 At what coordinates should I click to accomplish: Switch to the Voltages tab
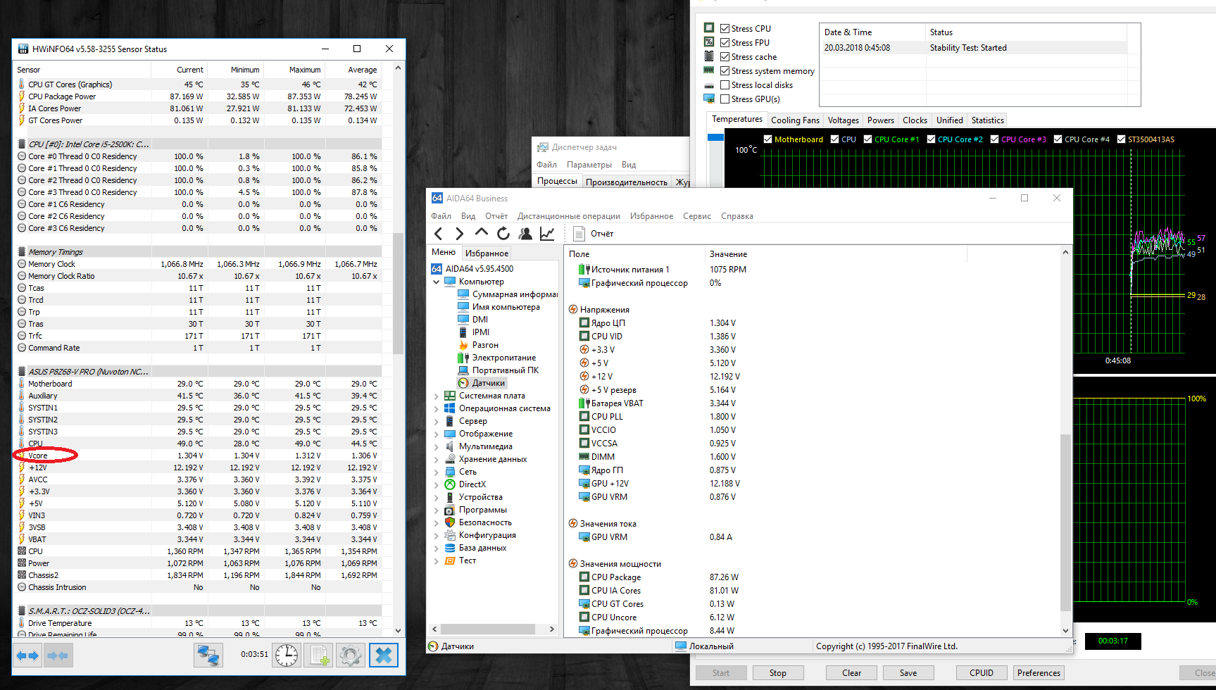click(844, 120)
